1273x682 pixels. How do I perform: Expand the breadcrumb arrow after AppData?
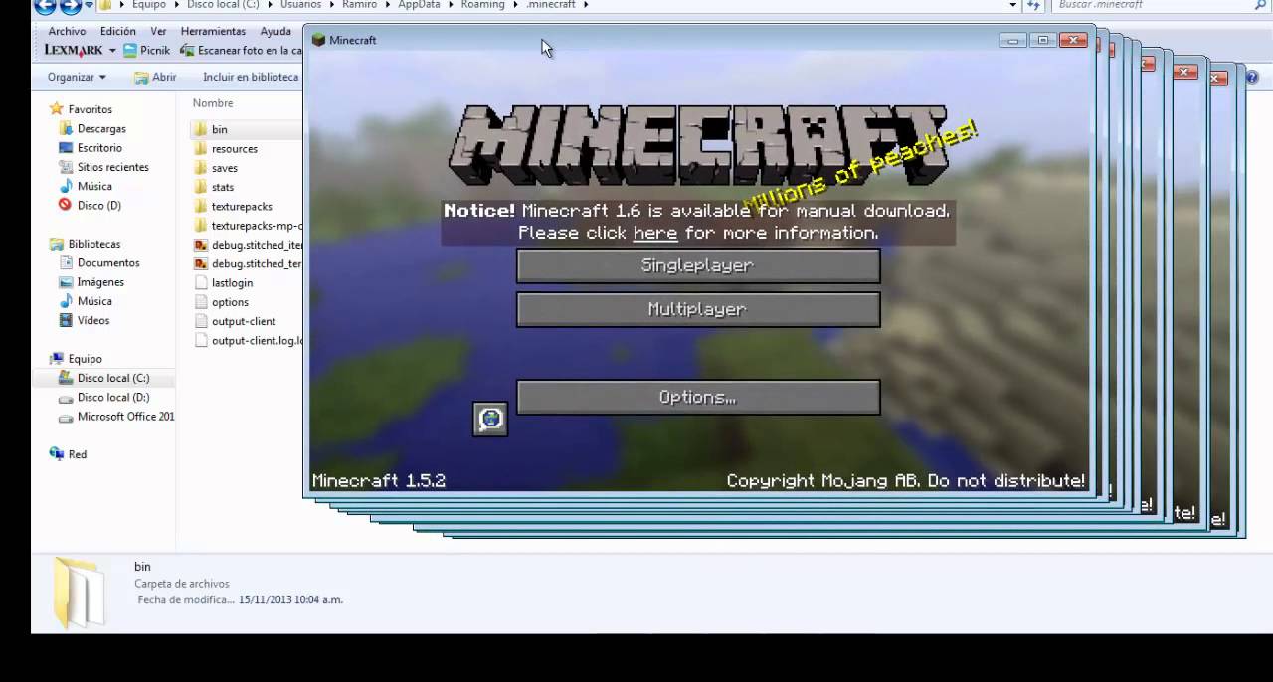tap(452, 5)
